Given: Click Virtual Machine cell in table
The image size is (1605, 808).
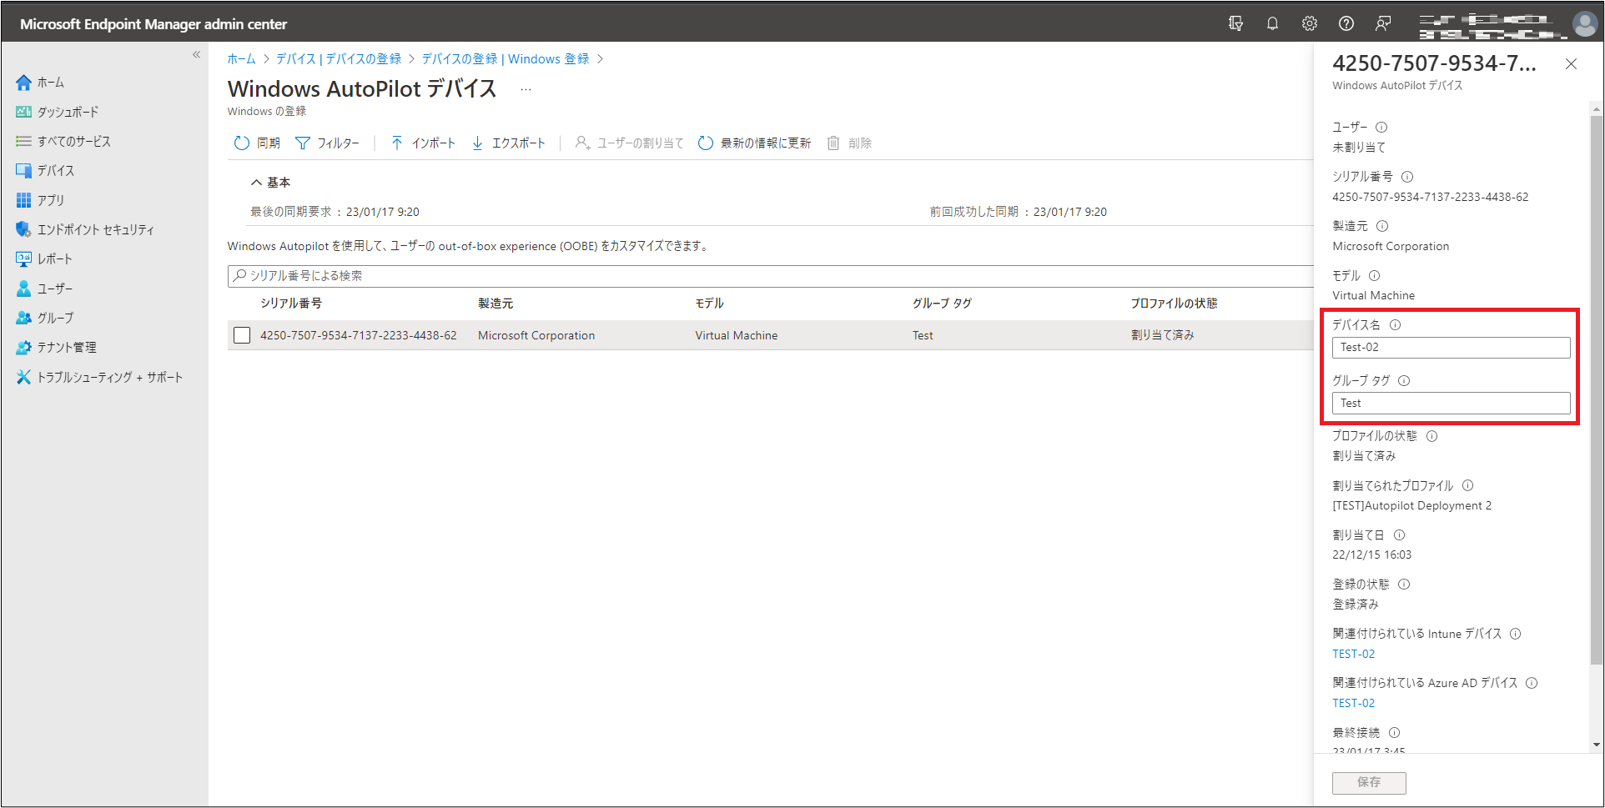Looking at the screenshot, I should [737, 335].
